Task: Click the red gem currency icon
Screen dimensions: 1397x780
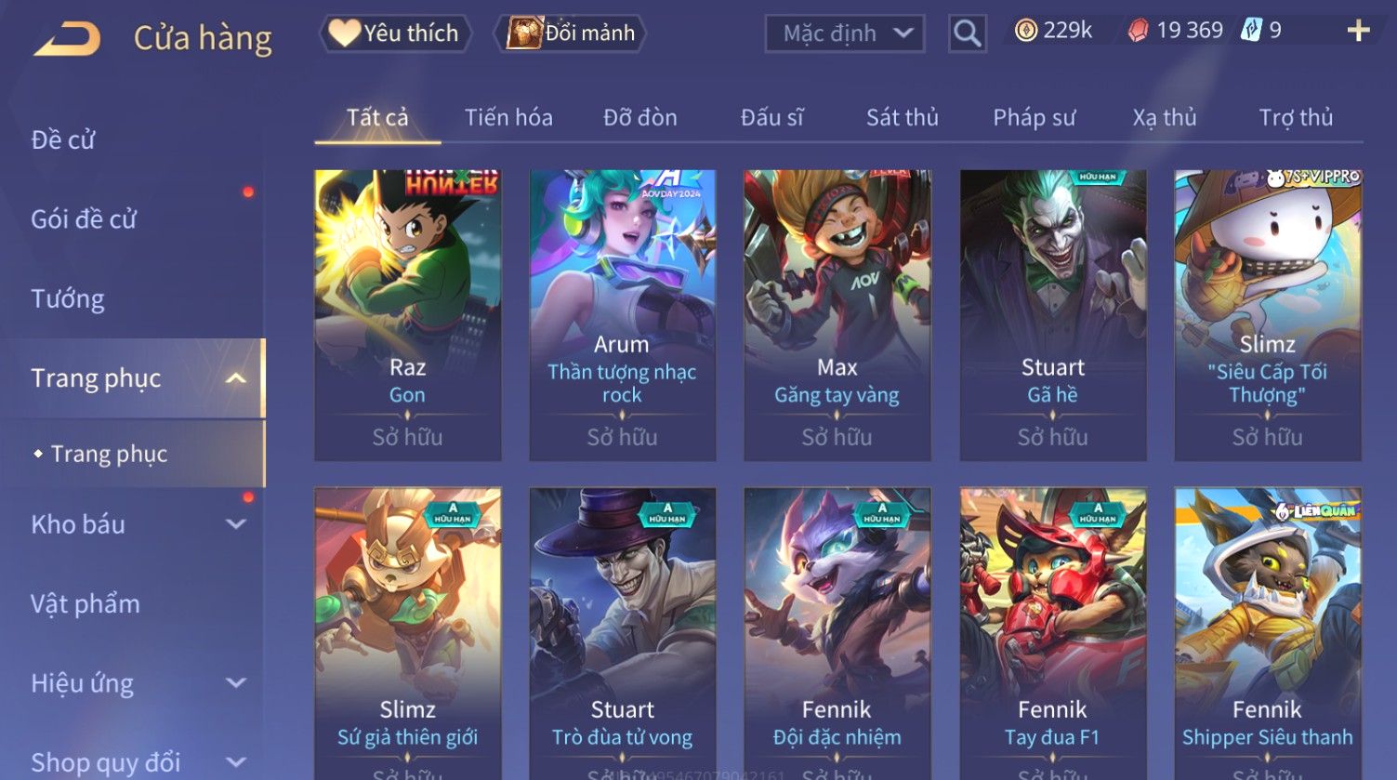Action: 1138,31
